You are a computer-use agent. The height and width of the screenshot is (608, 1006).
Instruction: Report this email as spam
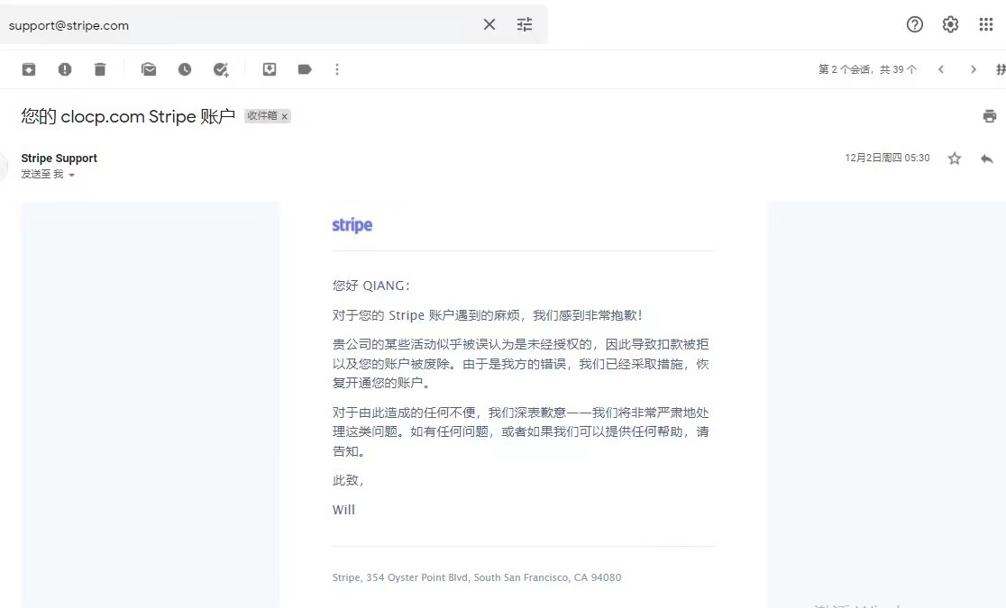point(64,68)
